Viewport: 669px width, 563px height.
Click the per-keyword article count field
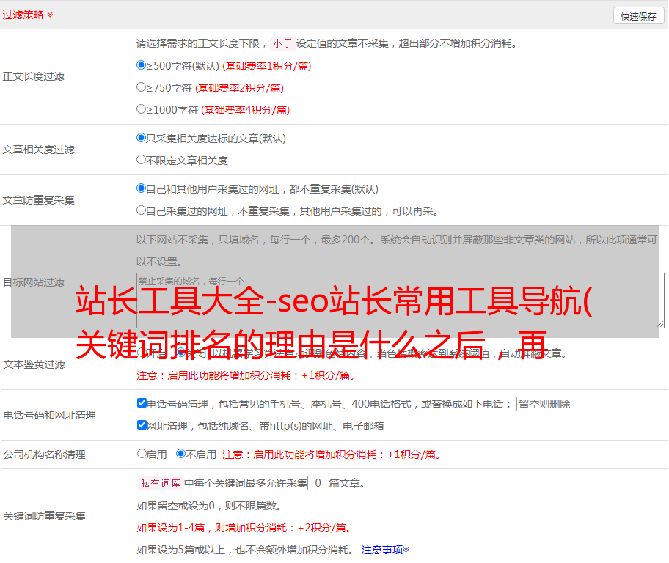pyautogui.click(x=318, y=483)
